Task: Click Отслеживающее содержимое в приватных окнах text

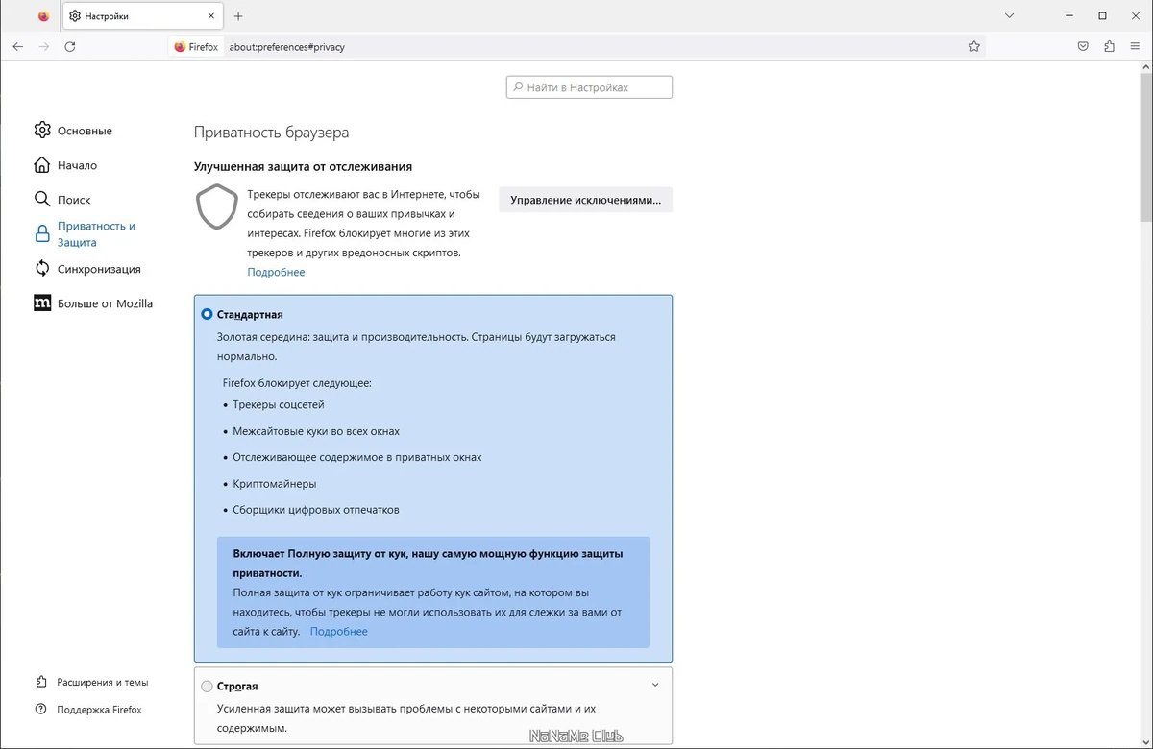Action: (x=357, y=457)
